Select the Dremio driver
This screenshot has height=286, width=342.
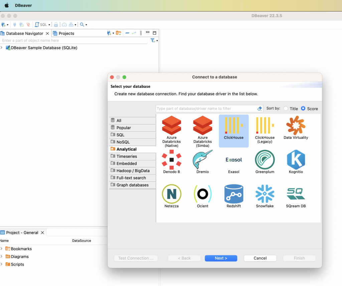203,162
